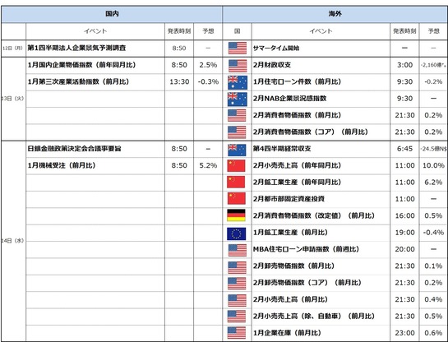Click the Australian flag beside 2月NAB企業景況感指数
This screenshot has width=448, height=342.
point(238,99)
